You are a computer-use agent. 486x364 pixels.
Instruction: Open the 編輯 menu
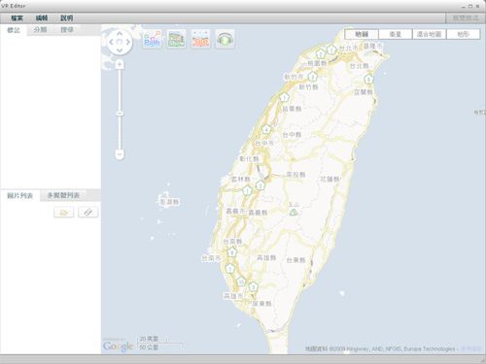click(42, 18)
